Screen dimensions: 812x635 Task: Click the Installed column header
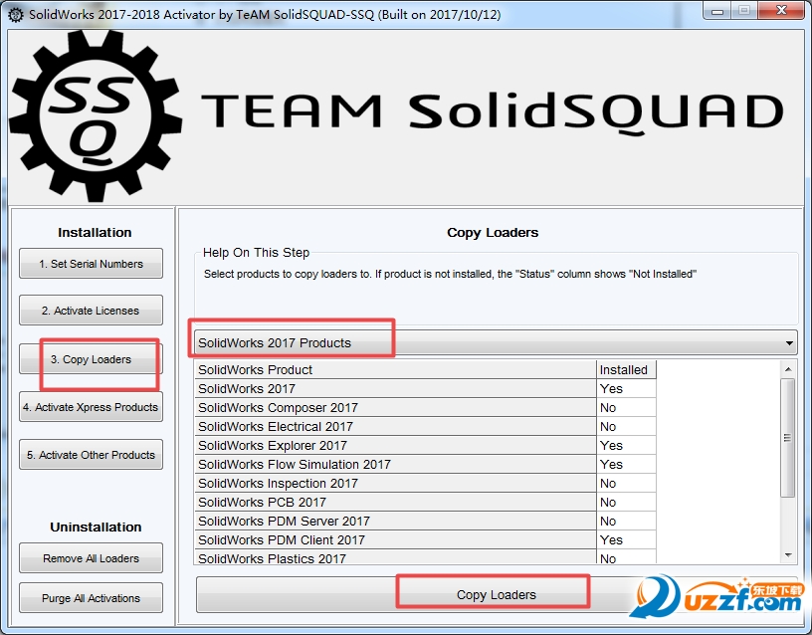tap(627, 370)
